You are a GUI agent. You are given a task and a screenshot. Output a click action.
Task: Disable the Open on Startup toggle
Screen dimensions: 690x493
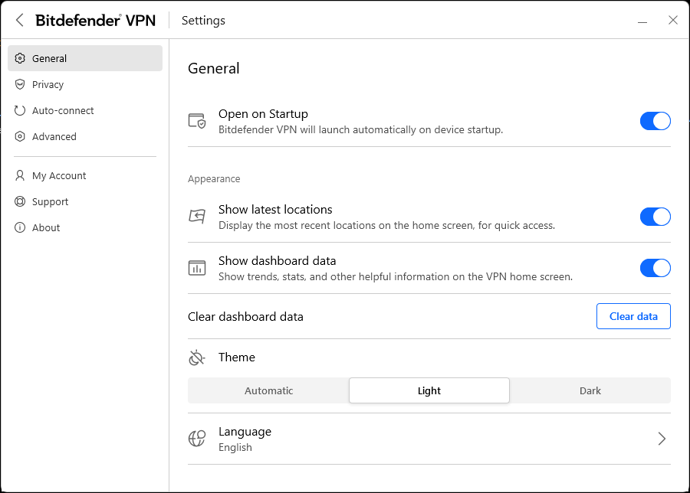[655, 121]
